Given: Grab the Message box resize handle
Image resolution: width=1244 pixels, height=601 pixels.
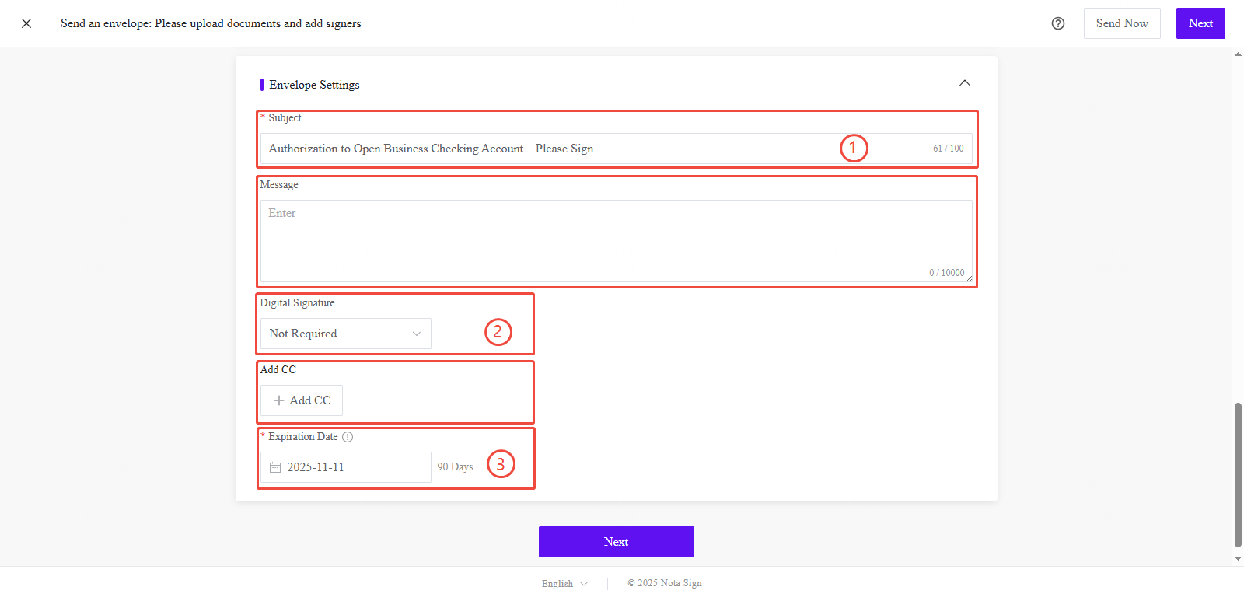Looking at the screenshot, I should point(969,278).
